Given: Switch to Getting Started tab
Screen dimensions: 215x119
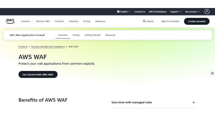Looking at the screenshot, I should click(x=92, y=35).
